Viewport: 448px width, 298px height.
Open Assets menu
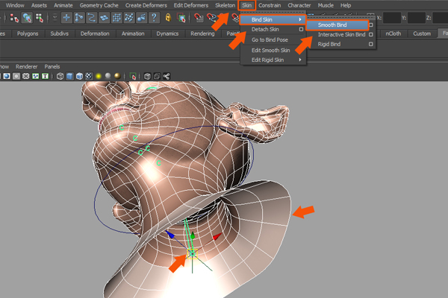point(39,5)
